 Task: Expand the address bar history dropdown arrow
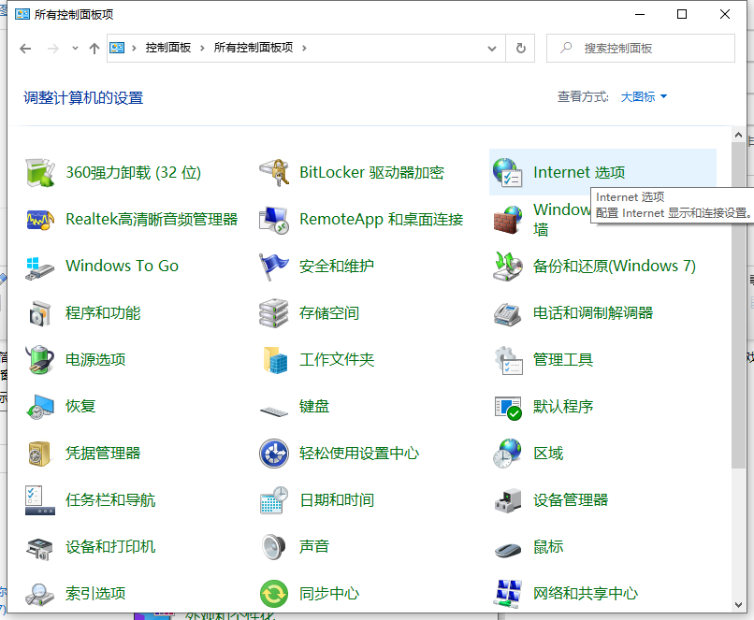(492, 48)
